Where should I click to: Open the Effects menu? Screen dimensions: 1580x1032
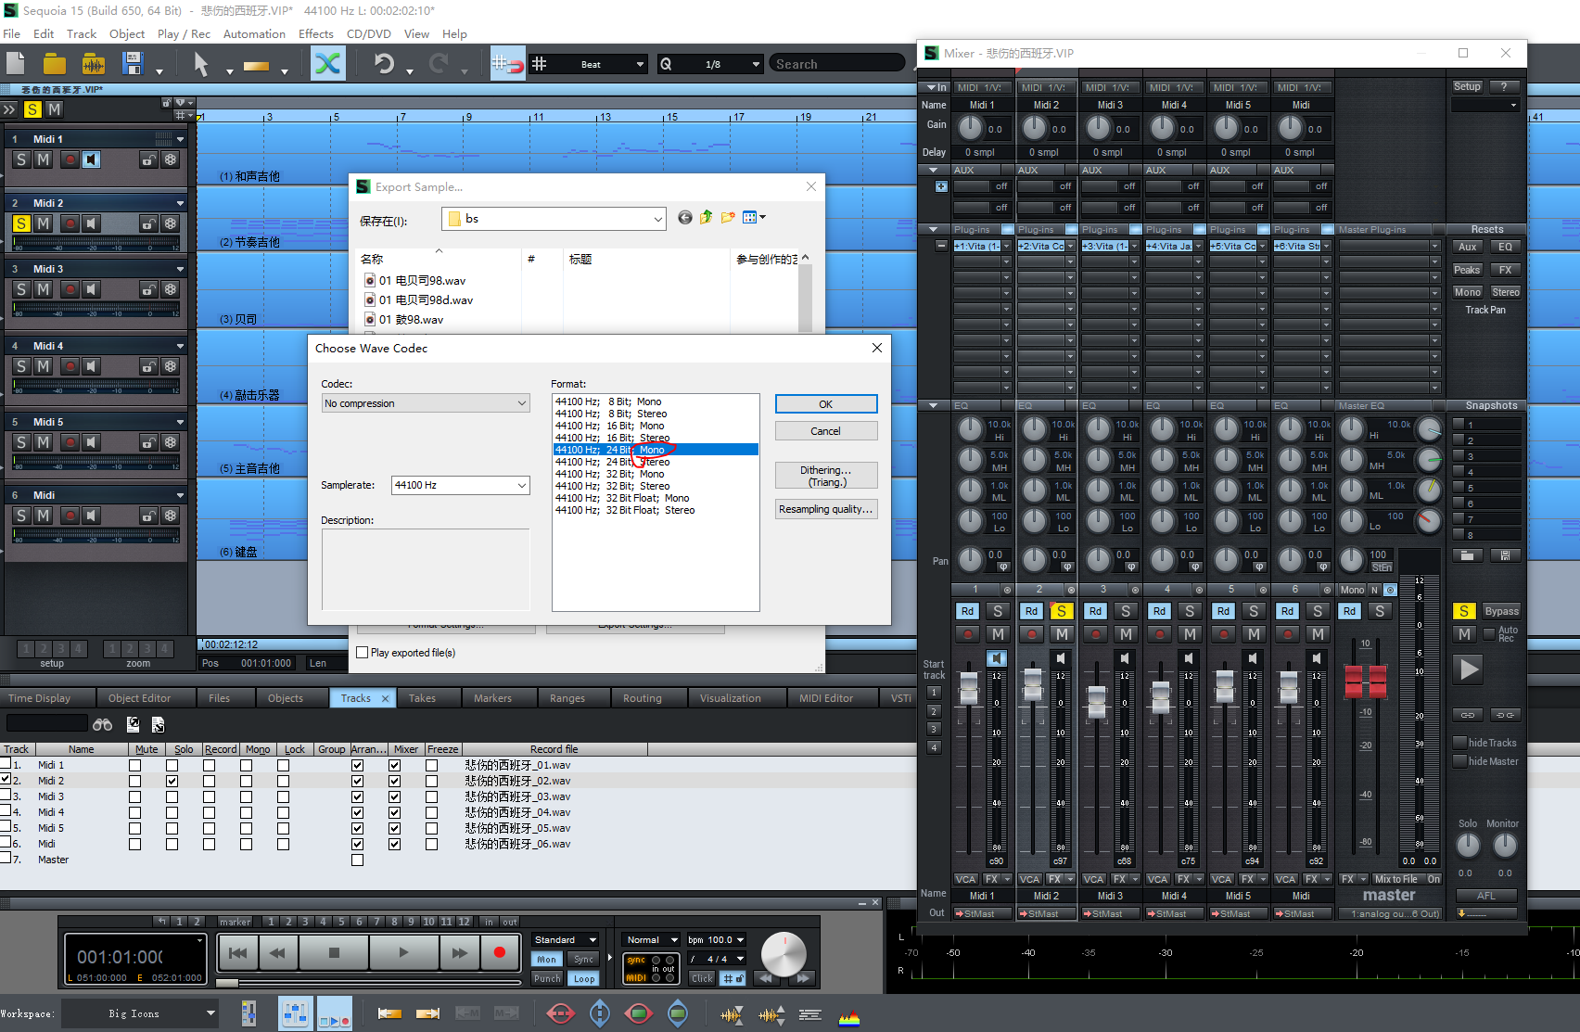[x=315, y=34]
